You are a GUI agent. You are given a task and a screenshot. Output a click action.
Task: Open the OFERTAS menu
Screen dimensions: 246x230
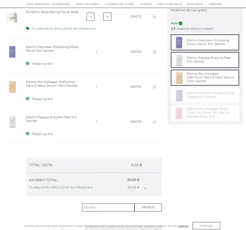point(215,4)
